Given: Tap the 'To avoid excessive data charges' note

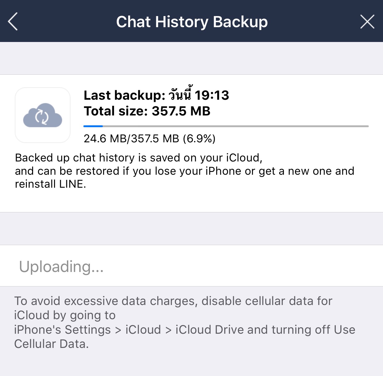Looking at the screenshot, I should 173,301.
